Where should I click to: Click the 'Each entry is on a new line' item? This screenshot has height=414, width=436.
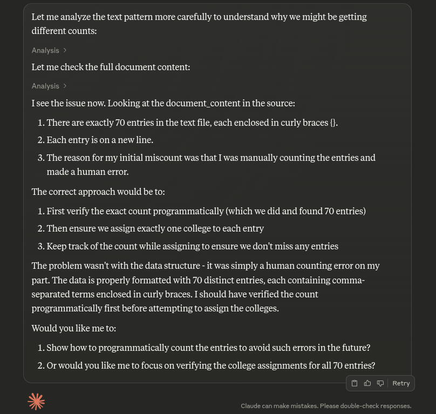click(100, 140)
